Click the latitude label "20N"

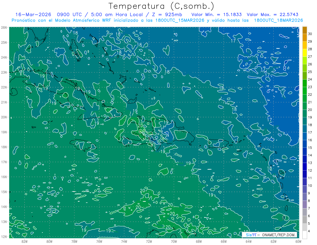click(x=4, y=117)
